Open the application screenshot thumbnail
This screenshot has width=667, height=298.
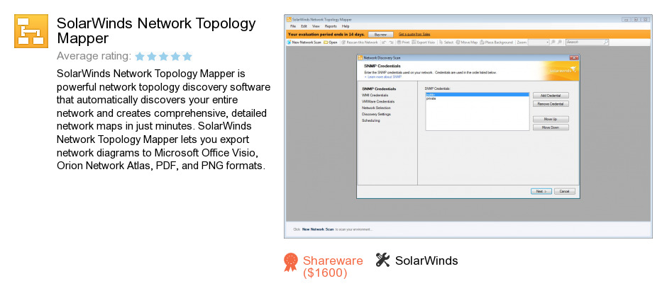[468, 127]
